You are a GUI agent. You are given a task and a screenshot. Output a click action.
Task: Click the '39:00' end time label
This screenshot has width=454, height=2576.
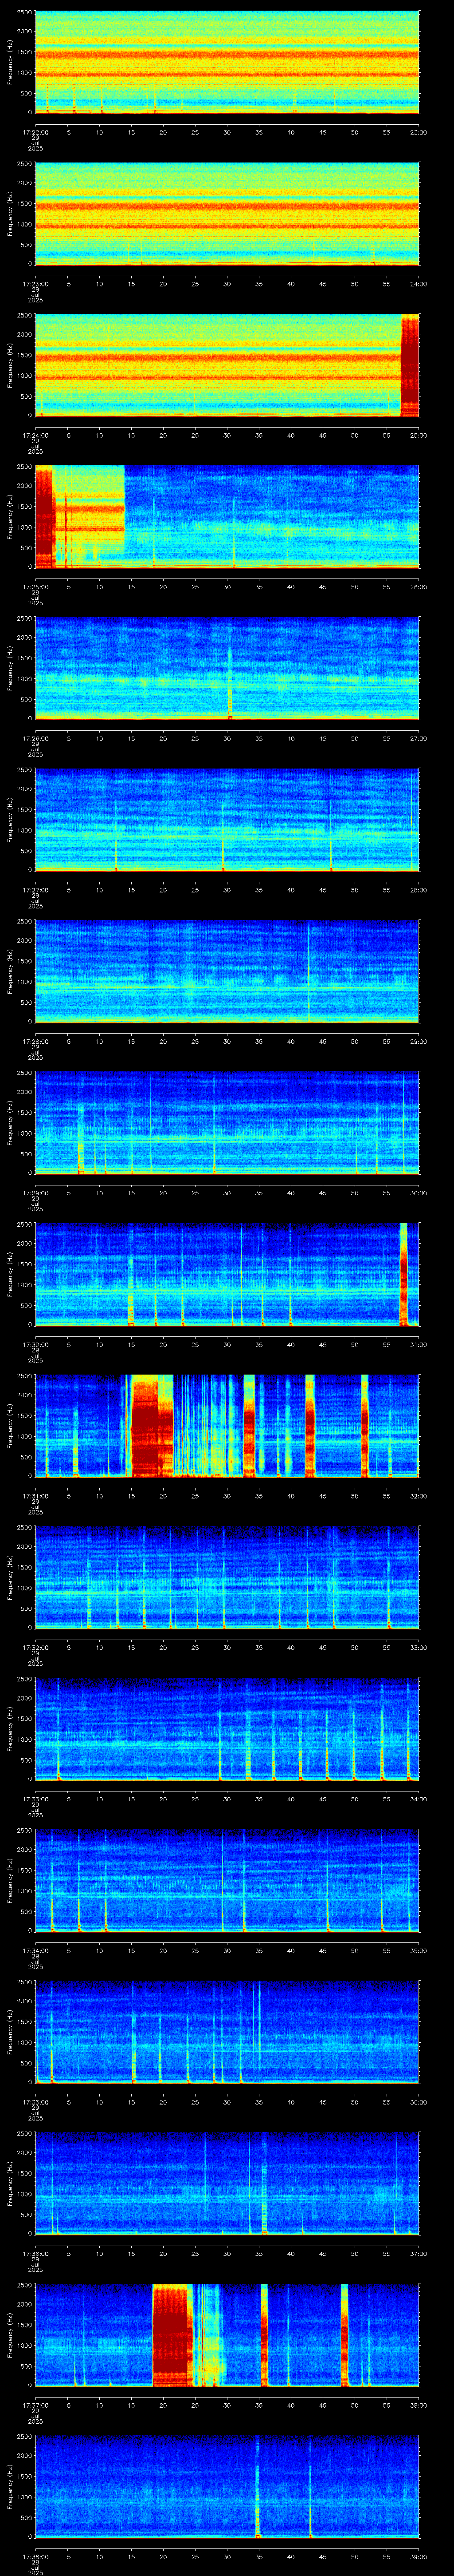click(418, 2556)
